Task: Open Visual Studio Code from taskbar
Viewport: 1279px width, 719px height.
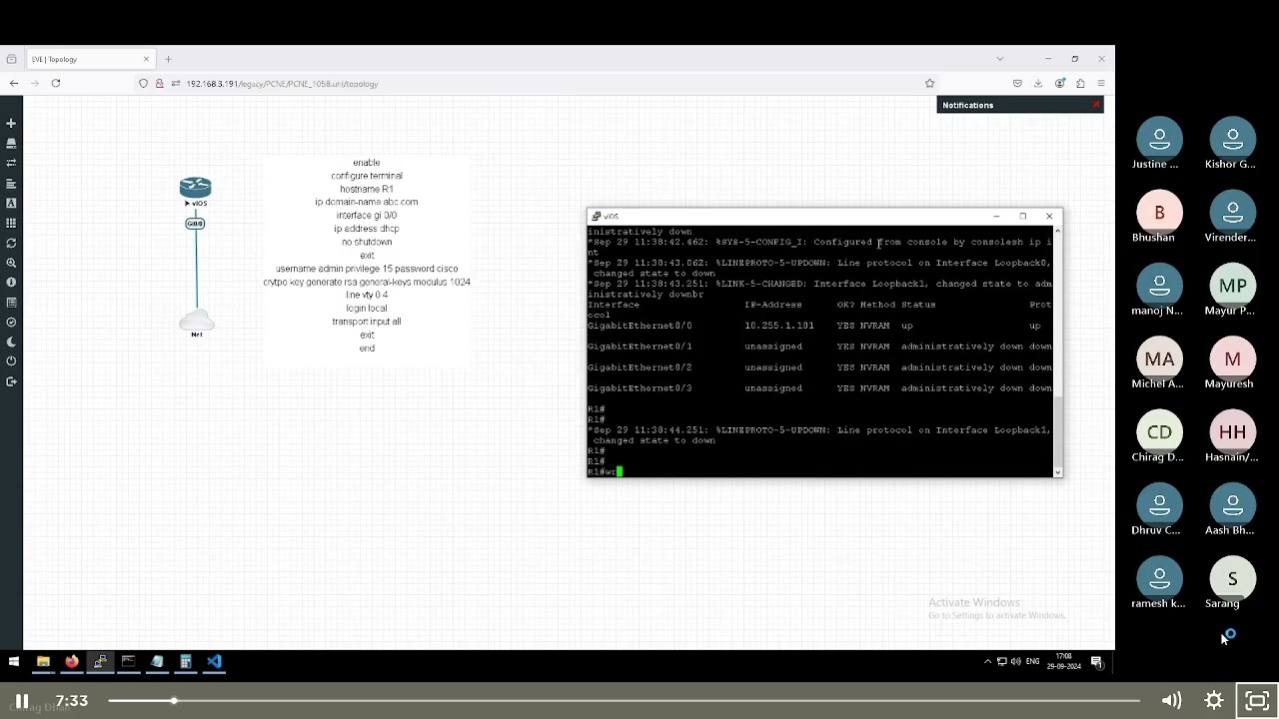Action: [x=214, y=661]
